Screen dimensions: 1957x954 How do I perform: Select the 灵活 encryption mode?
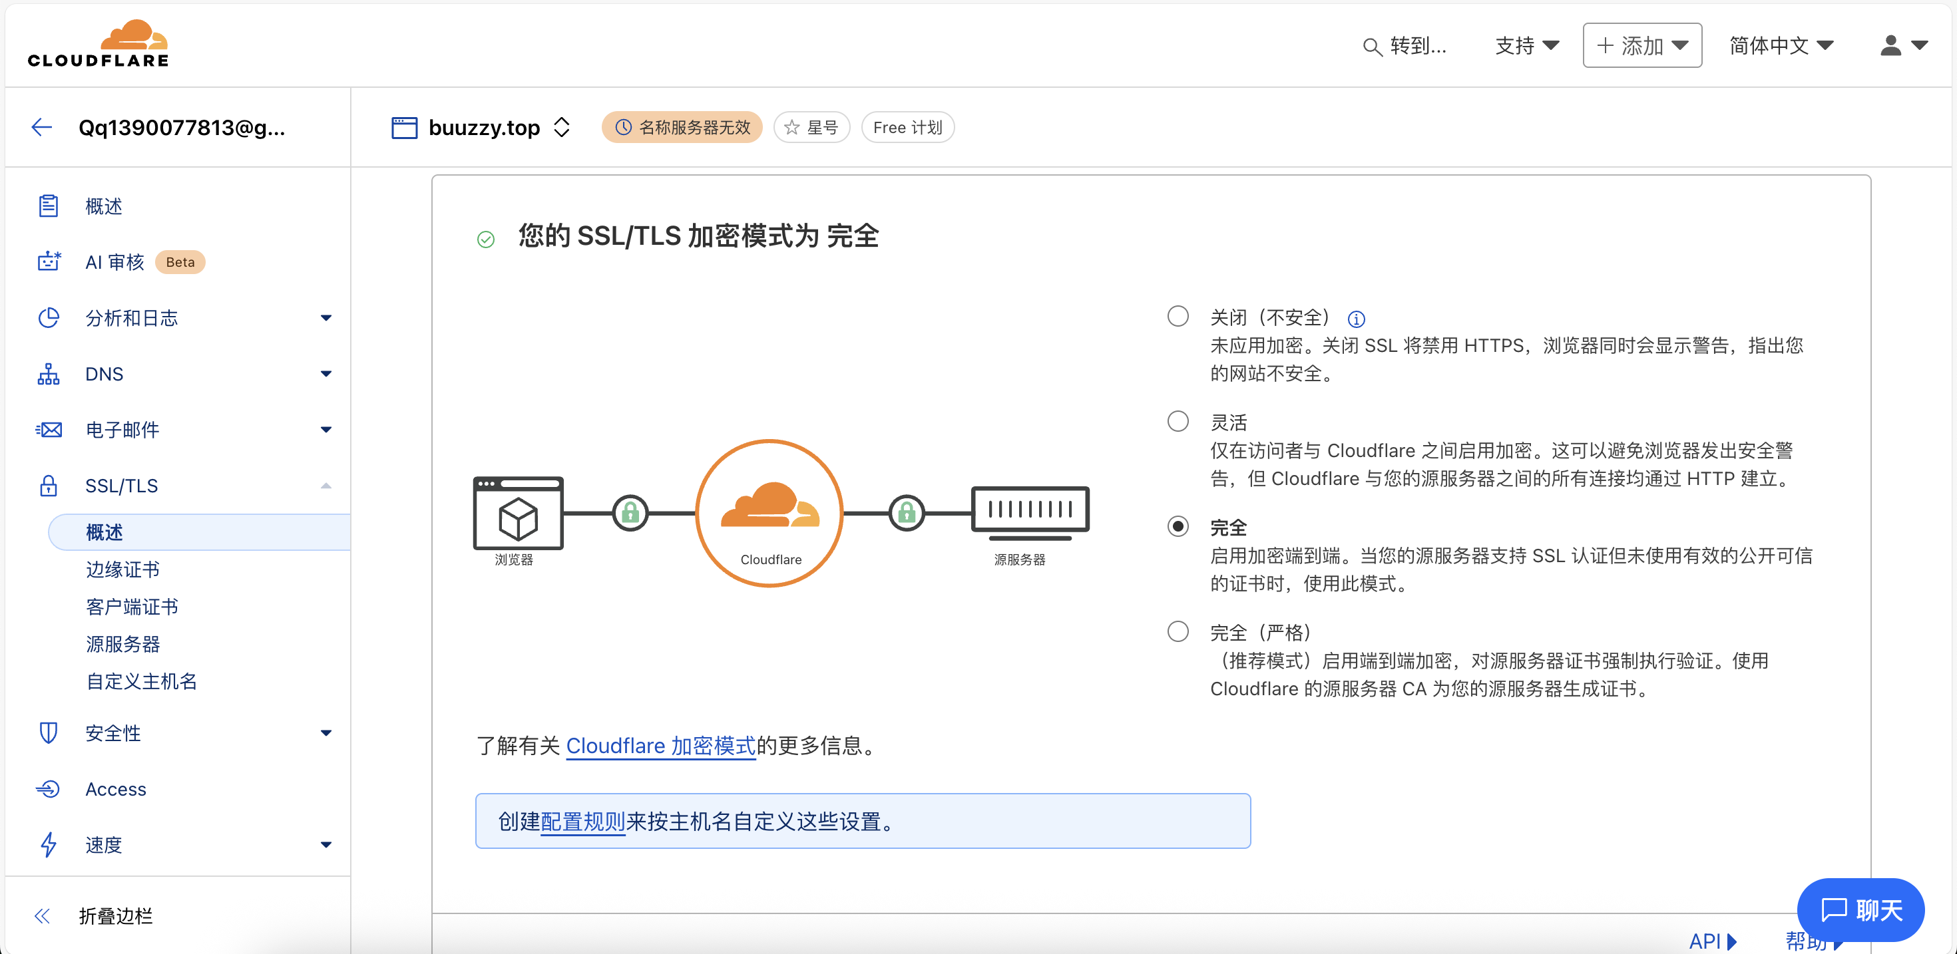[x=1178, y=421]
